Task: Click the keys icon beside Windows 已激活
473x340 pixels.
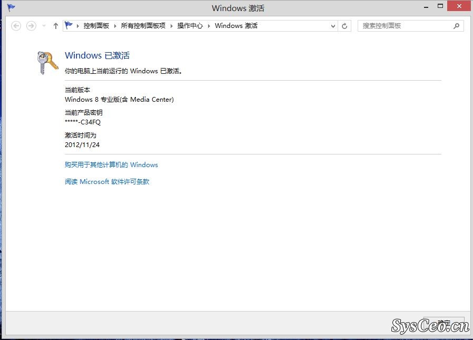Action: coord(48,63)
